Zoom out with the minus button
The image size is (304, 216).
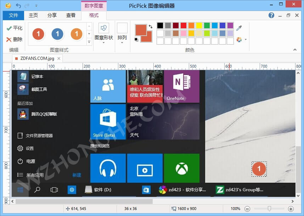pyautogui.click(x=248, y=209)
